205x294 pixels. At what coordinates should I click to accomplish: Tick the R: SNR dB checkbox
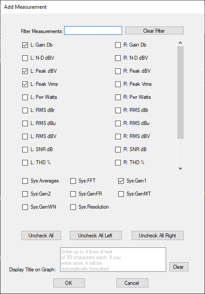click(x=118, y=150)
